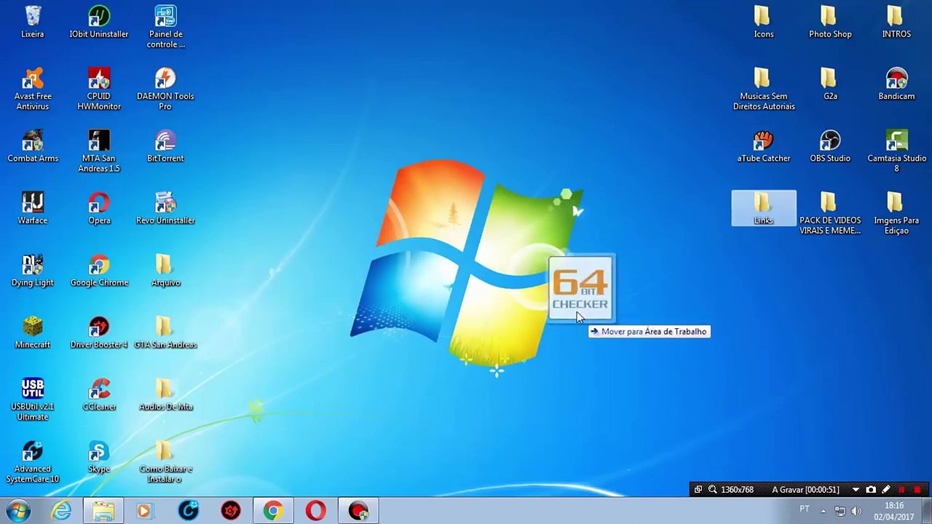932x524 pixels.
Task: Select the Imgens Para Ediçao folder
Action: (896, 213)
